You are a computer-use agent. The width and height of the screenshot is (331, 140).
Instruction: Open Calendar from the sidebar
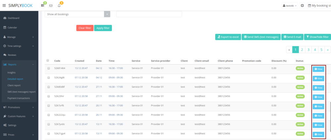point(12,27)
